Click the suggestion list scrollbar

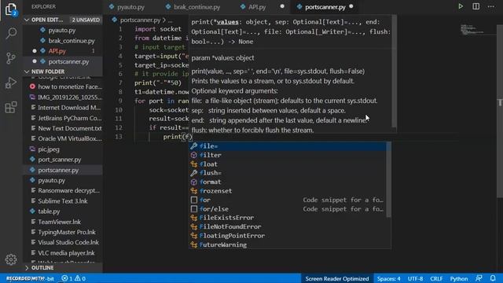click(x=388, y=179)
